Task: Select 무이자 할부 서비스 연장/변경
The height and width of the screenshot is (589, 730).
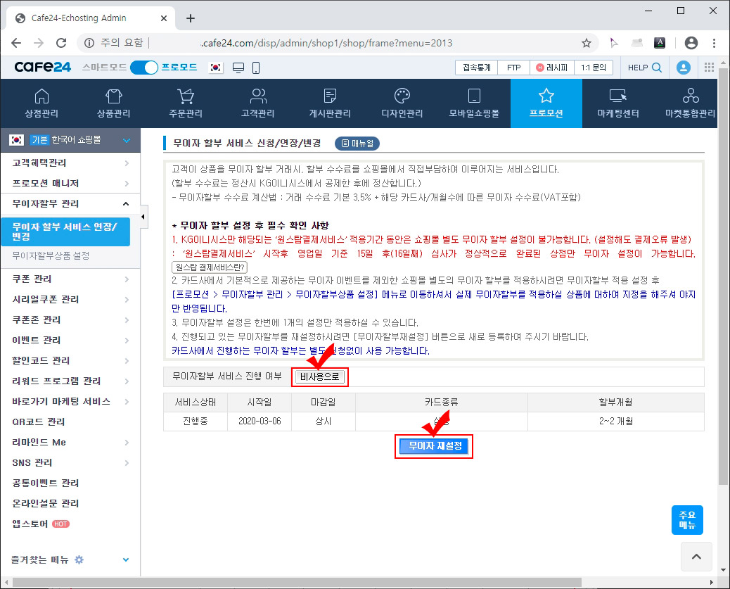Action: coord(65,232)
